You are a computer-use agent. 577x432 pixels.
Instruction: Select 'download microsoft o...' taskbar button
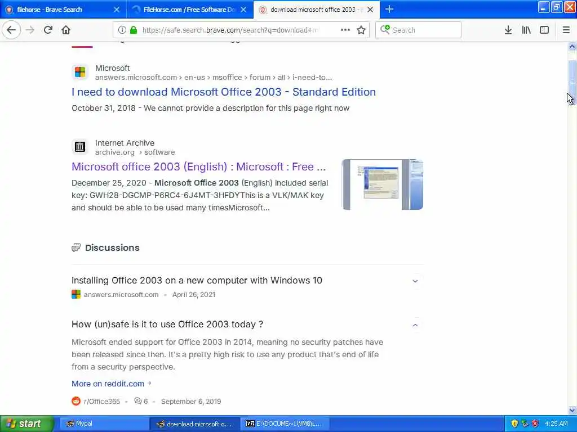(194, 424)
